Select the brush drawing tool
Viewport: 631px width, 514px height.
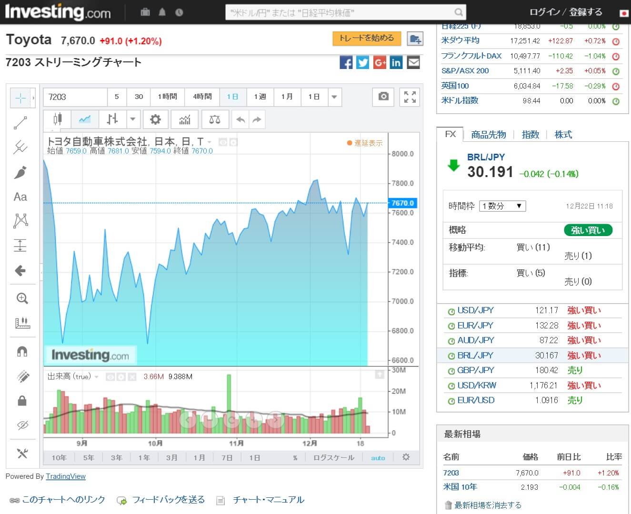[x=20, y=172]
